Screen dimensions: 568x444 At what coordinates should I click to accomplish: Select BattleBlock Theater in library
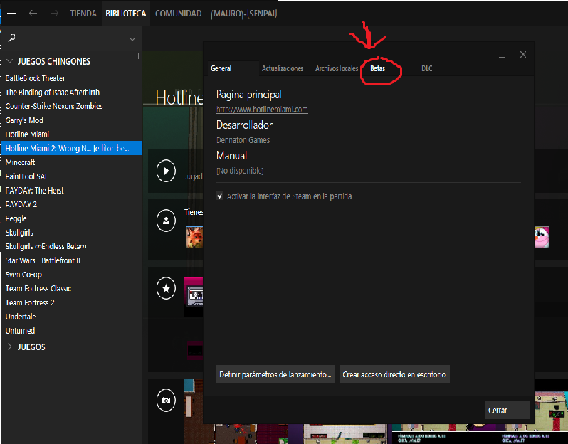pos(72,78)
